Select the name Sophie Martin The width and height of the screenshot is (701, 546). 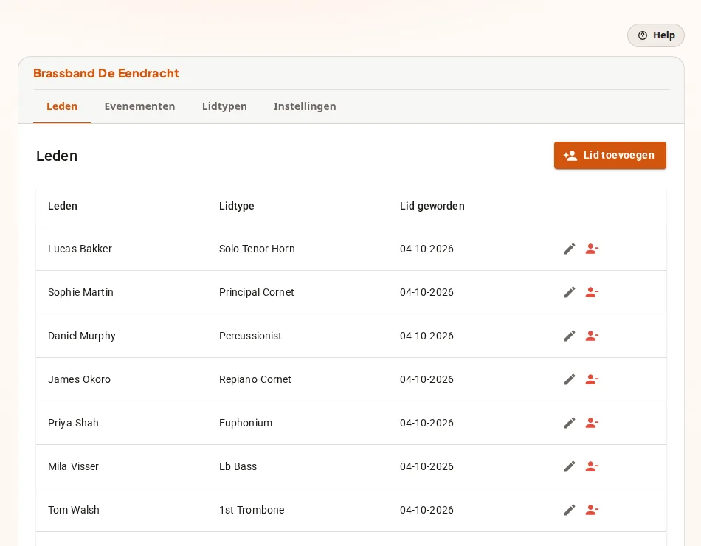(80, 292)
